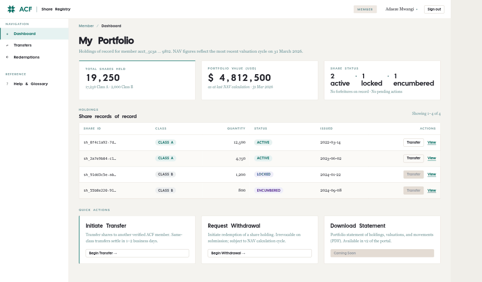Click CLASS A badge in sh_8f4c1a92 row
This screenshot has height=282, width=482.
[165, 143]
